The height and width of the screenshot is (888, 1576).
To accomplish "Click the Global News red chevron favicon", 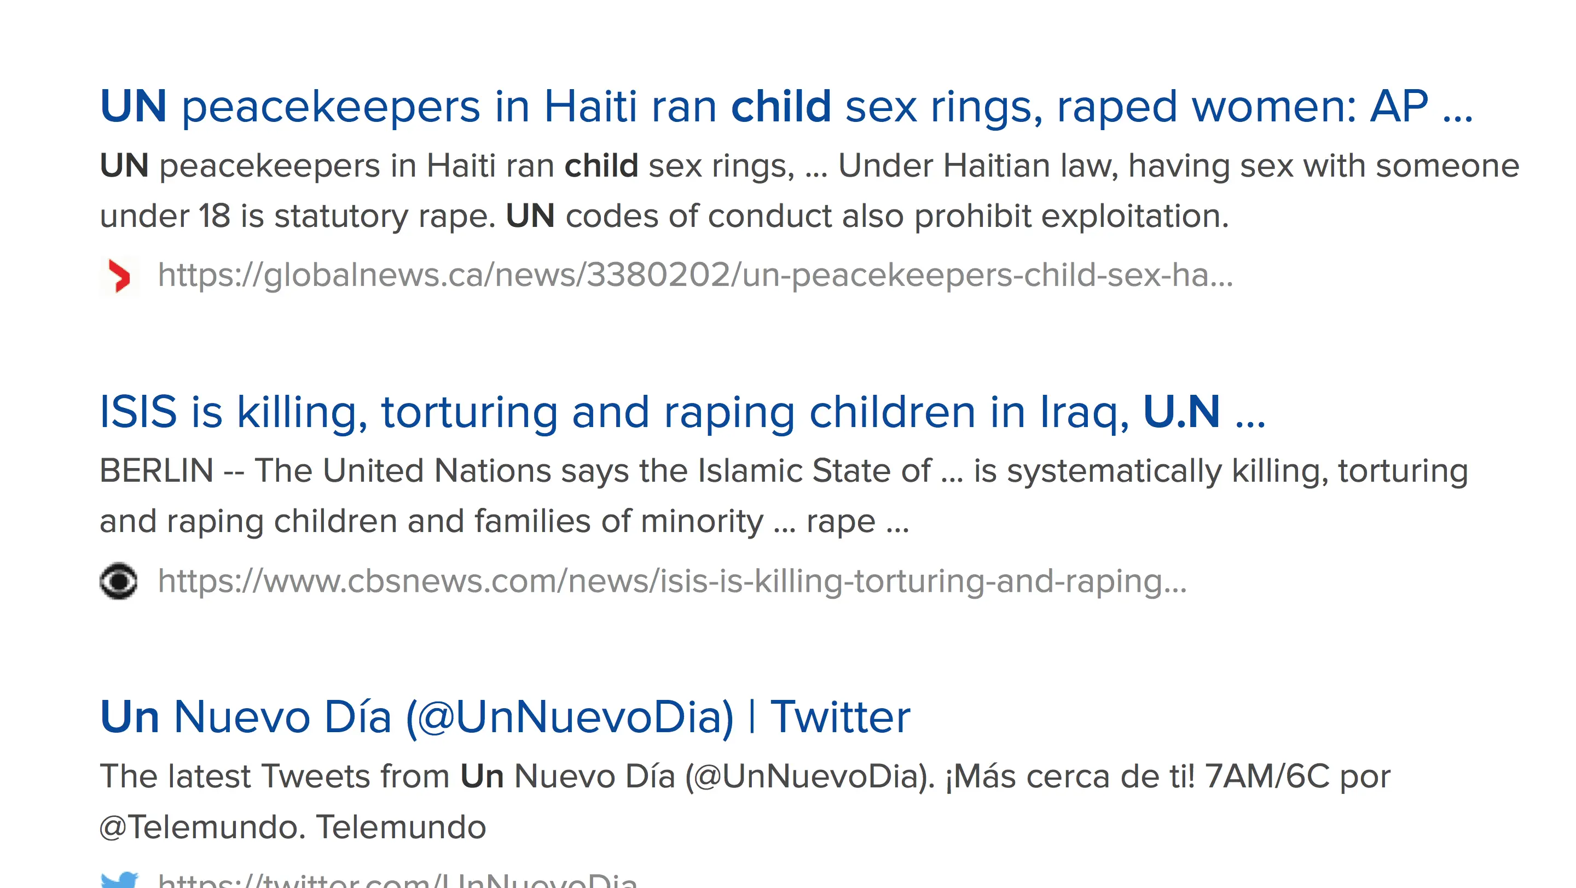I will 119,276.
